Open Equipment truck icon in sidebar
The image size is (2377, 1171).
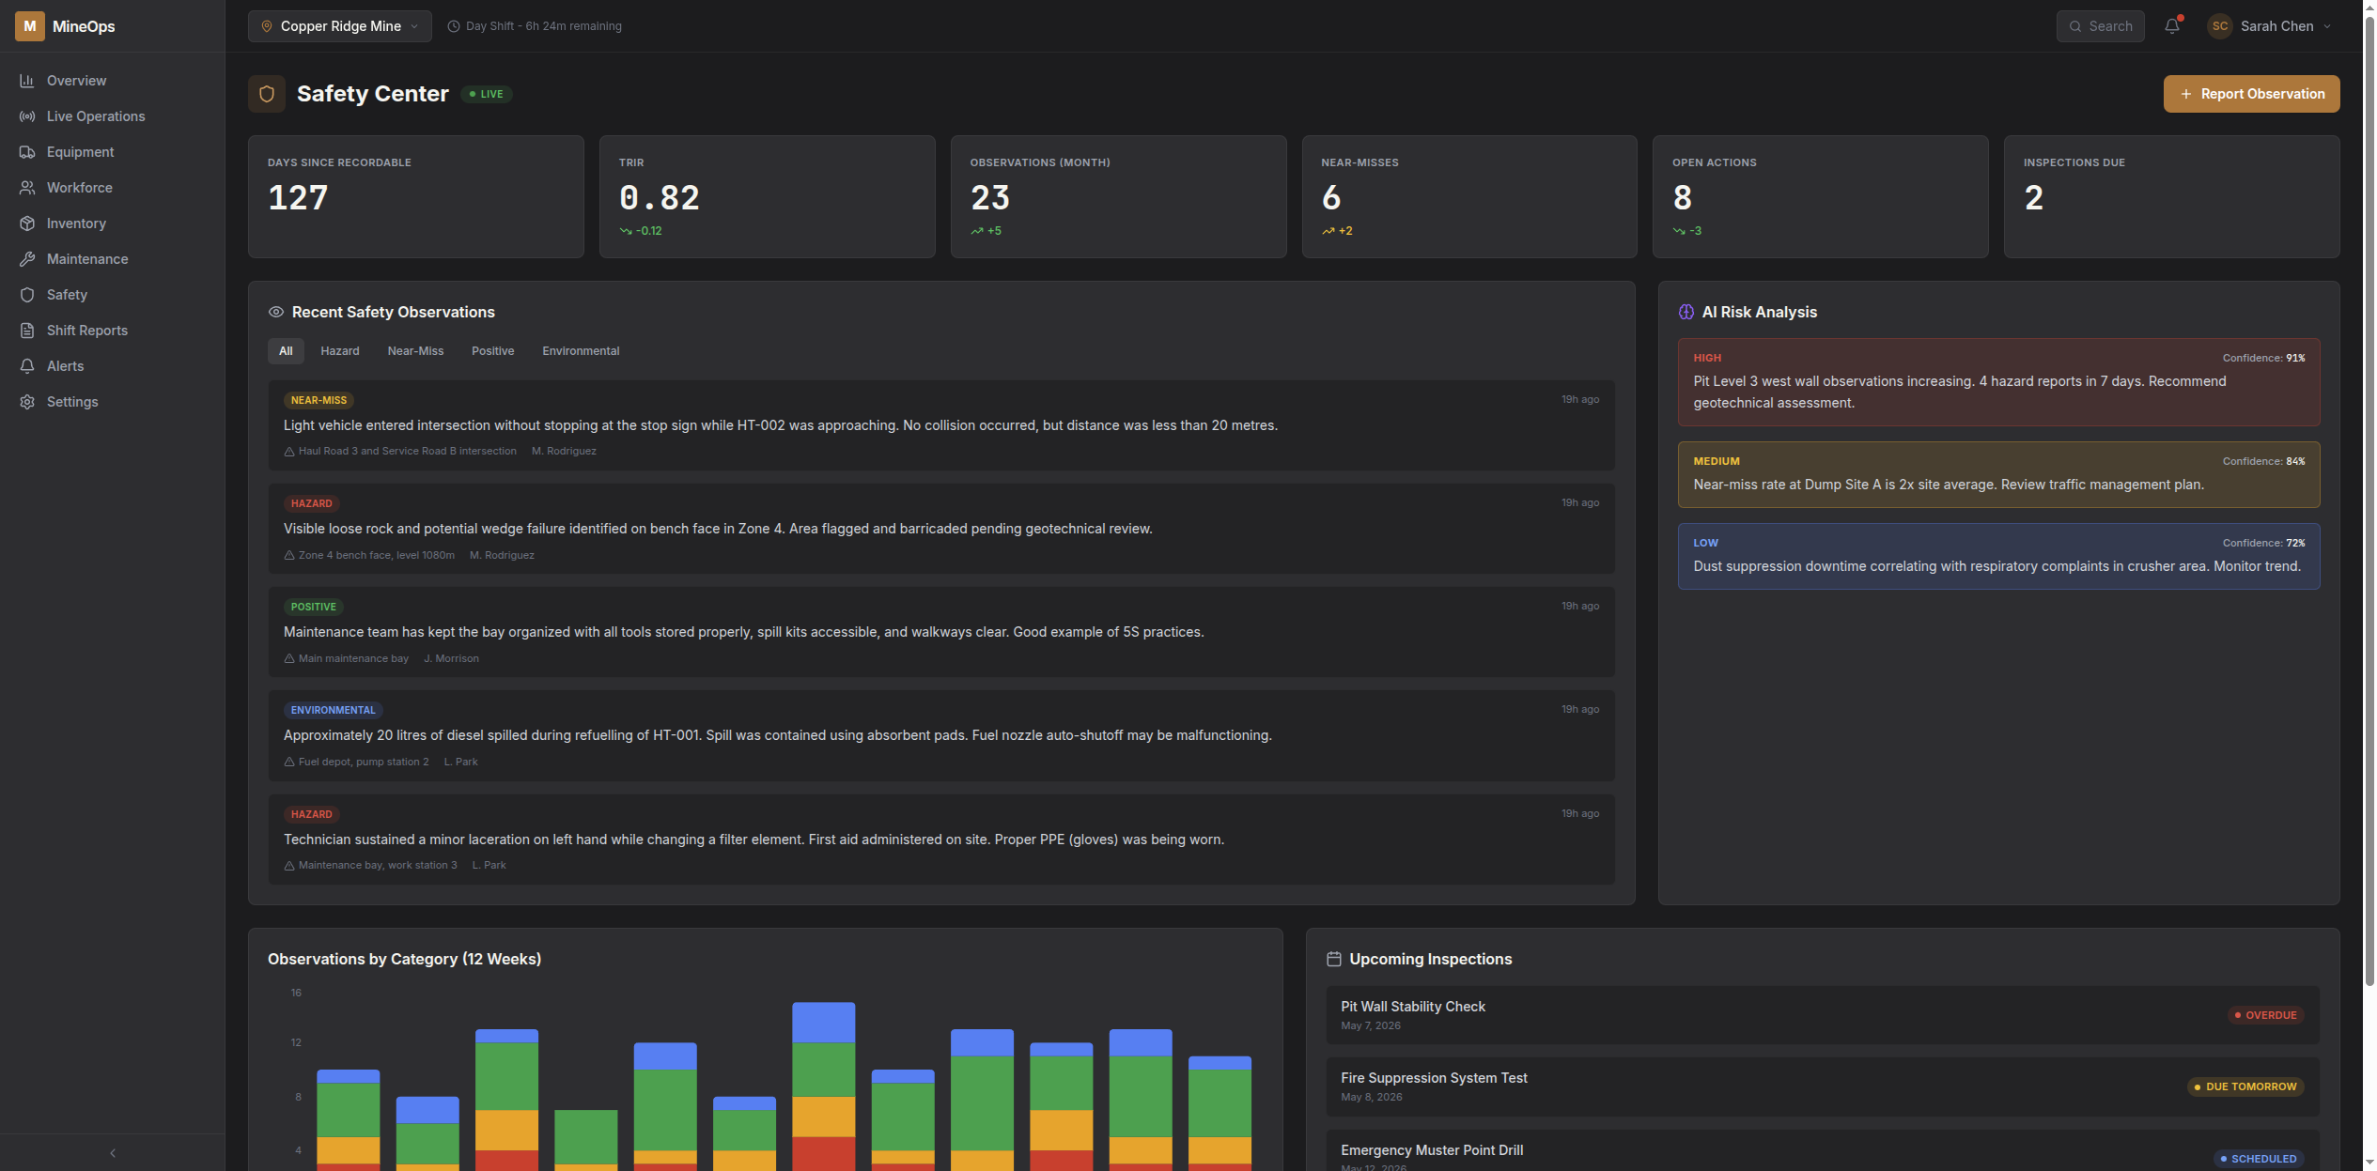click(27, 152)
